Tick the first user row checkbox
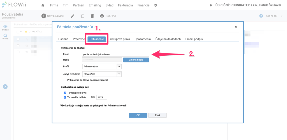287x140 pixels. pyautogui.click(x=18, y=39)
